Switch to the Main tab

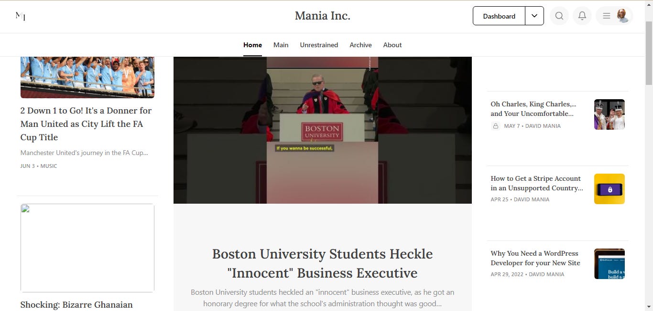point(281,45)
